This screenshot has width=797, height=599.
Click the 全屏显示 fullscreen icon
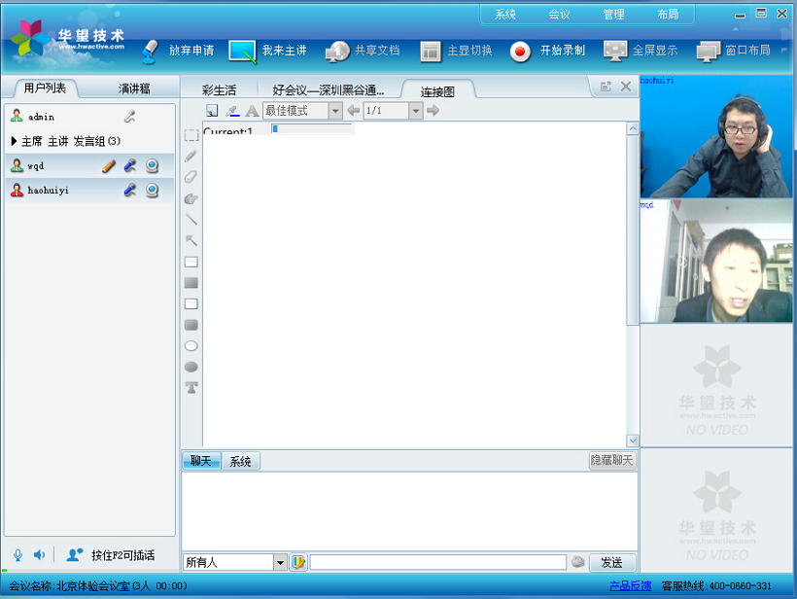point(615,51)
